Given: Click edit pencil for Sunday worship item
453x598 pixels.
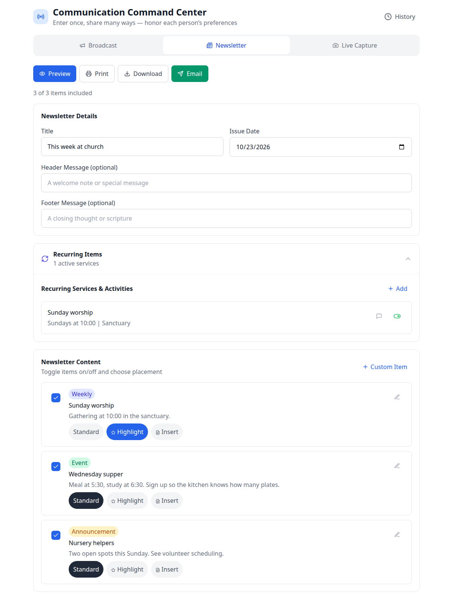Looking at the screenshot, I should coord(397,397).
